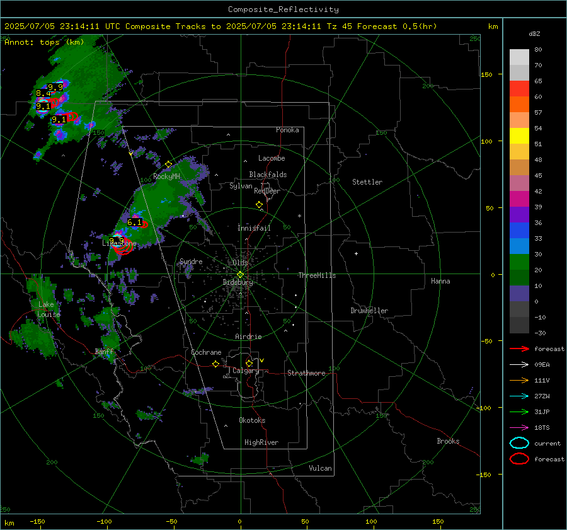Image resolution: width=567 pixels, height=530 pixels.
Task: Click the storm top label 8.4
Action: (43, 93)
